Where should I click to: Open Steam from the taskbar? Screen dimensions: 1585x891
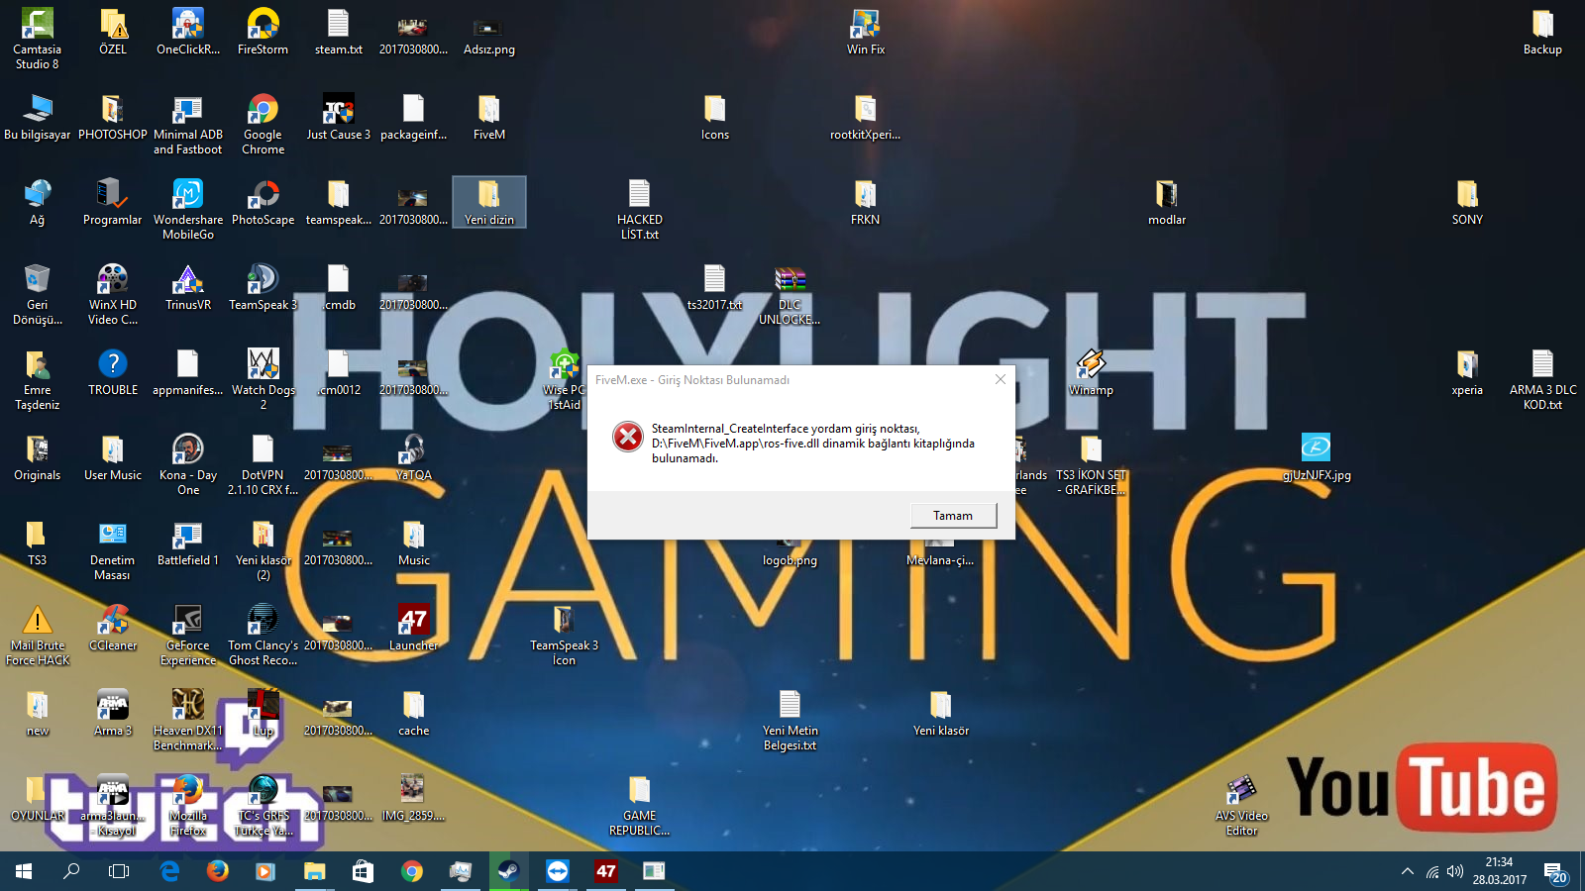508,871
